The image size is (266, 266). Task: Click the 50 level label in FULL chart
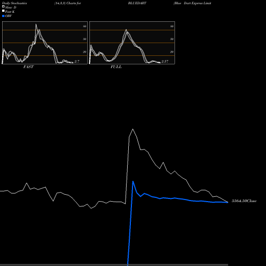[172, 39]
